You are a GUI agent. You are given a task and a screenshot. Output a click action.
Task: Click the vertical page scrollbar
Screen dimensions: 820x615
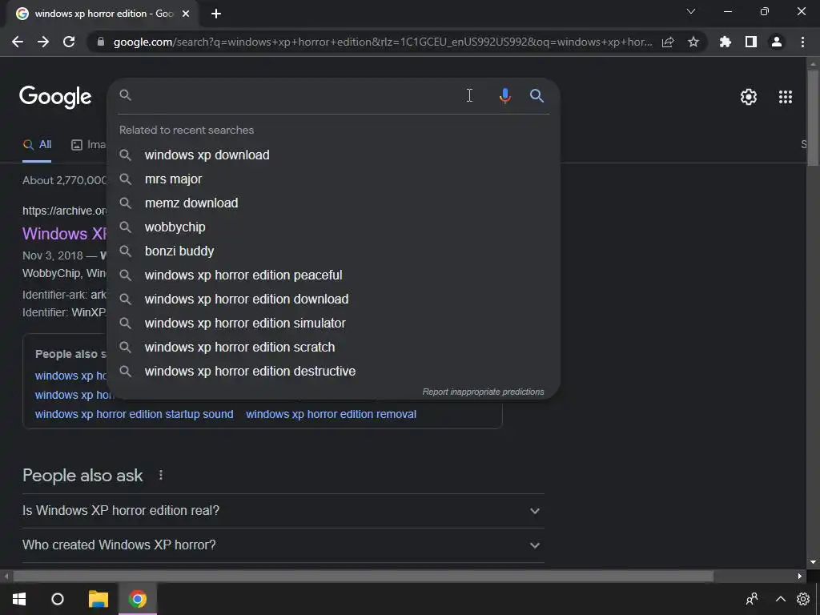pyautogui.click(x=813, y=118)
